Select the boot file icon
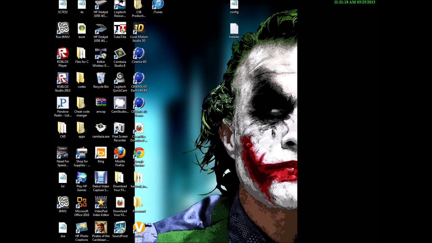Viewport: 432px width, 243px height. (x=82, y=30)
